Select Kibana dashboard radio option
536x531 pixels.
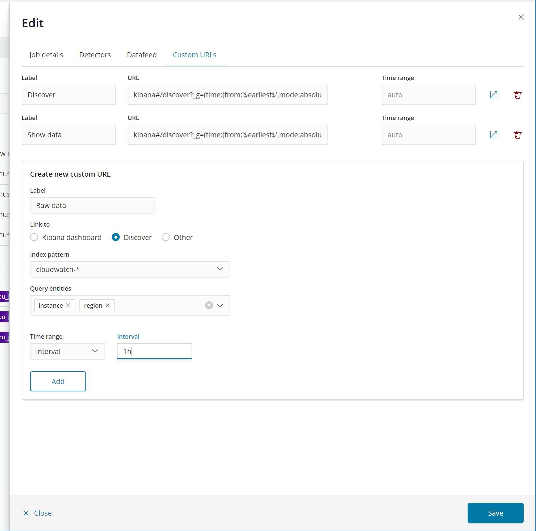[x=34, y=237]
